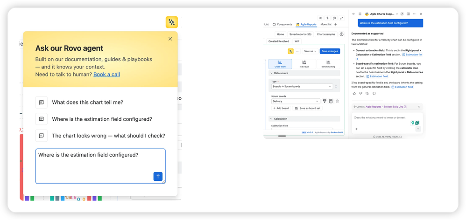
Task: Open the chat header three-dot menu
Action: pyautogui.click(x=415, y=14)
